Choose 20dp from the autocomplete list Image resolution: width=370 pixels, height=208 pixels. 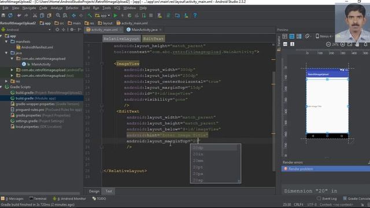pos(215,148)
